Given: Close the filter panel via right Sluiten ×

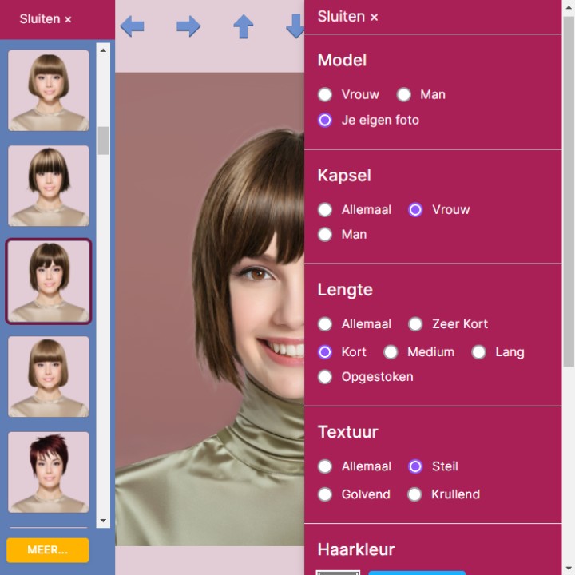Looking at the screenshot, I should pyautogui.click(x=347, y=17).
